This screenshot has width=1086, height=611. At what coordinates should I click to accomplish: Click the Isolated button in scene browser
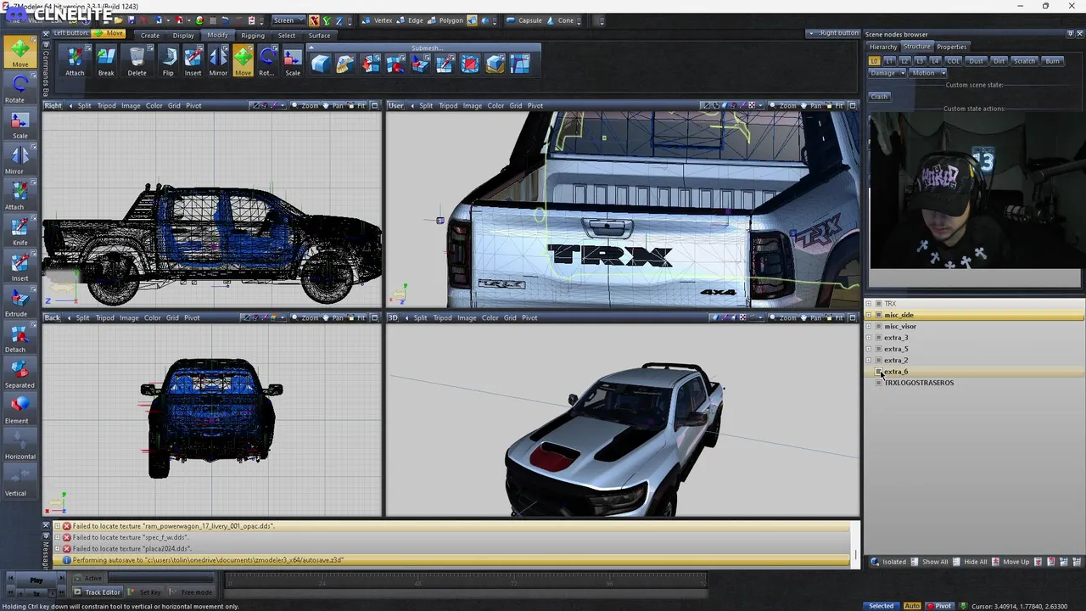pyautogui.click(x=889, y=562)
